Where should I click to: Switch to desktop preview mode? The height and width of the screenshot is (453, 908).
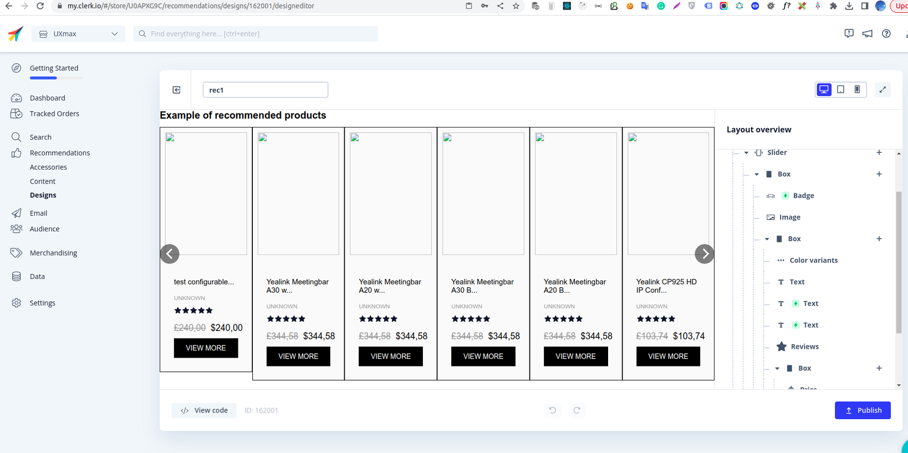coord(824,90)
